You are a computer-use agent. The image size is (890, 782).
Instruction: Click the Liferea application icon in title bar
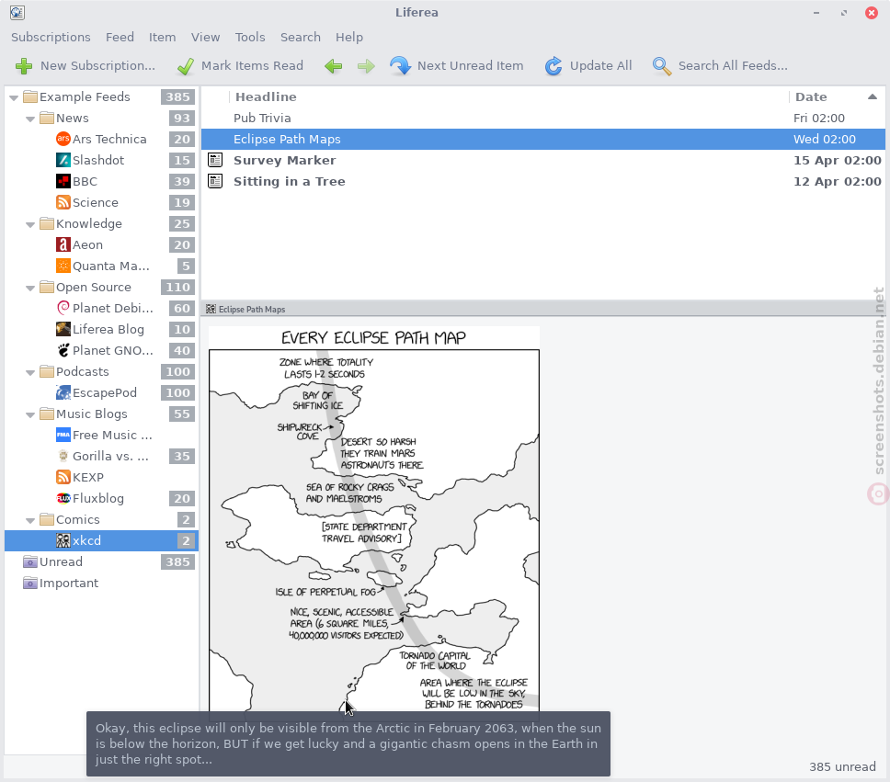click(17, 13)
